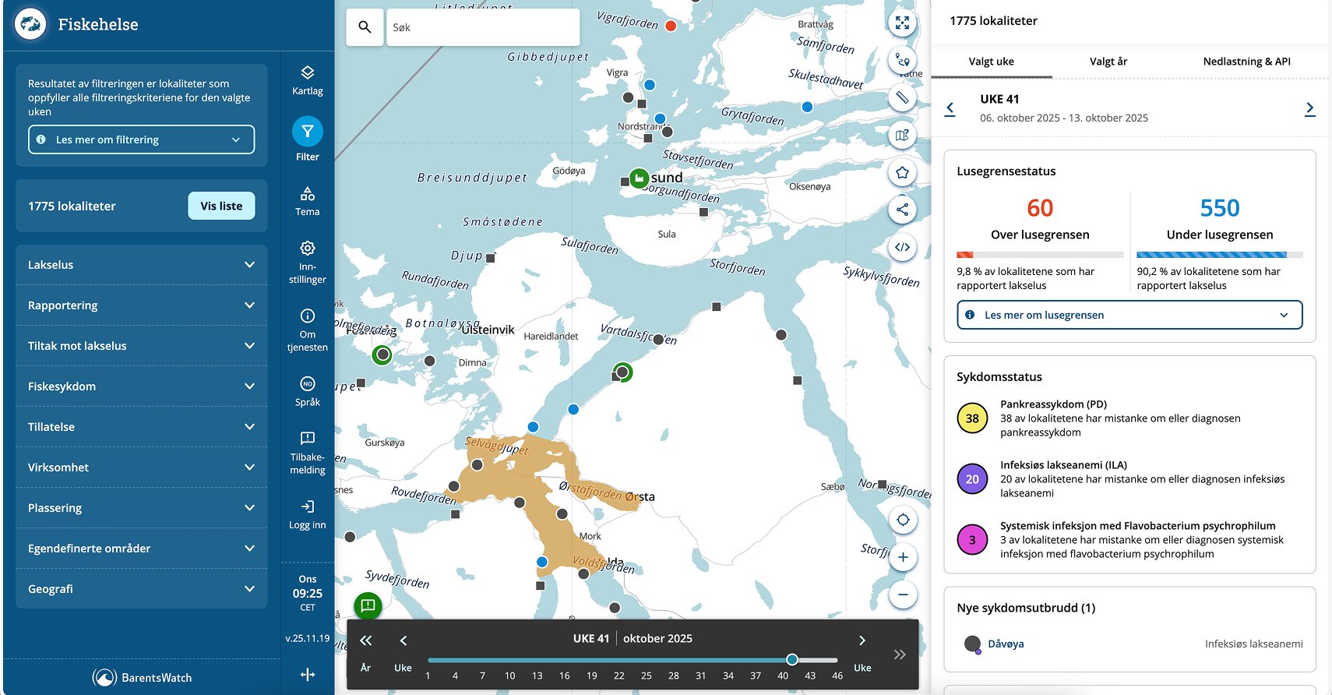This screenshot has height=695, width=1332.
Task: Click the embed code icon
Action: coord(902,247)
